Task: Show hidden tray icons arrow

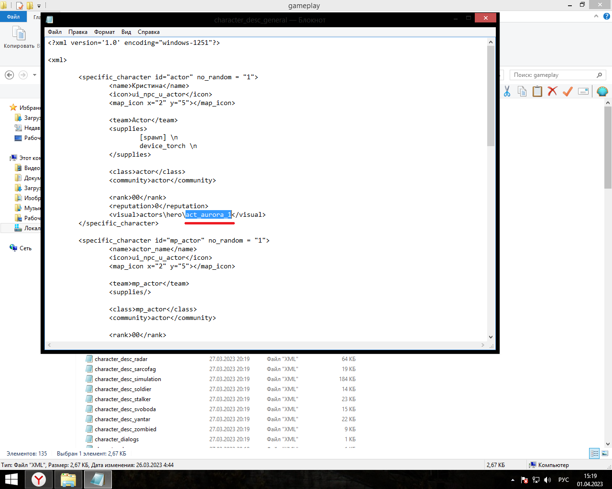Action: 513,480
